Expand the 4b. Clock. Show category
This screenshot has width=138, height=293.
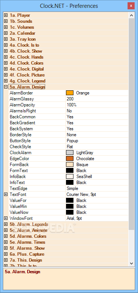6,51
